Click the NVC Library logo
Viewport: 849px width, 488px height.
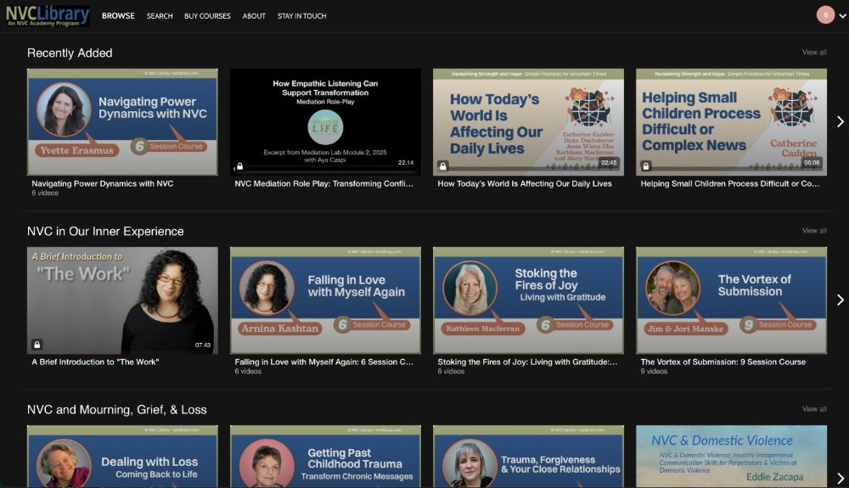tap(48, 15)
